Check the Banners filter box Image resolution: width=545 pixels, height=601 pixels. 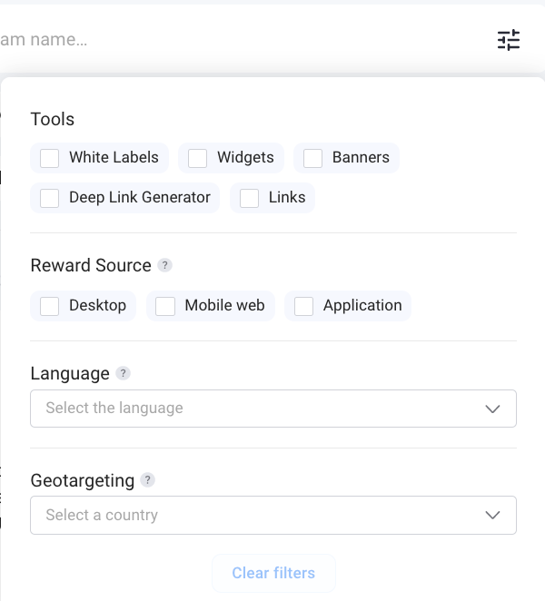tap(312, 158)
